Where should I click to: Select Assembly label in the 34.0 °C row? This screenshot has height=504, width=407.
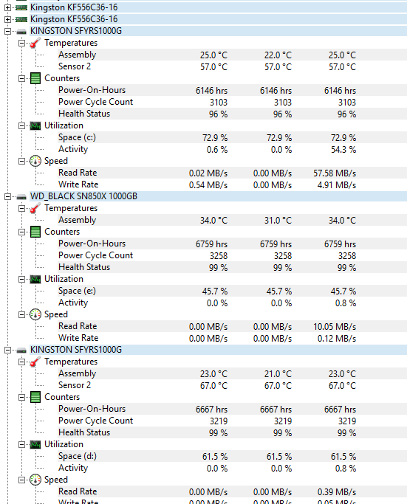pos(78,220)
